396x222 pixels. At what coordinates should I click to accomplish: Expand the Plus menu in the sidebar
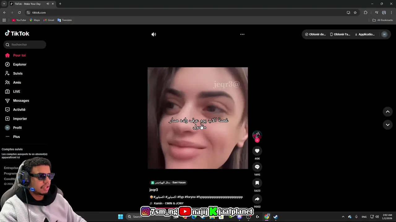(12, 137)
